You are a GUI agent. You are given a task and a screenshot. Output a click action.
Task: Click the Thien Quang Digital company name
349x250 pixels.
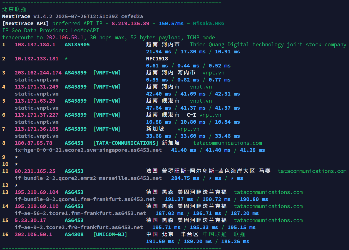coord(268,45)
